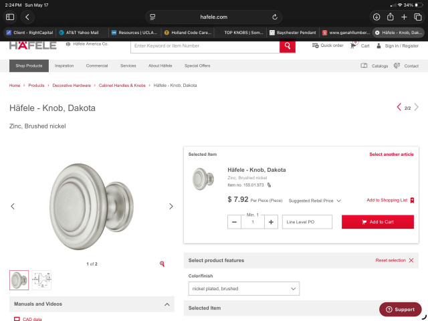Open About Häfele menu item
Viewport: 428px width, 321px height.
tap(160, 66)
